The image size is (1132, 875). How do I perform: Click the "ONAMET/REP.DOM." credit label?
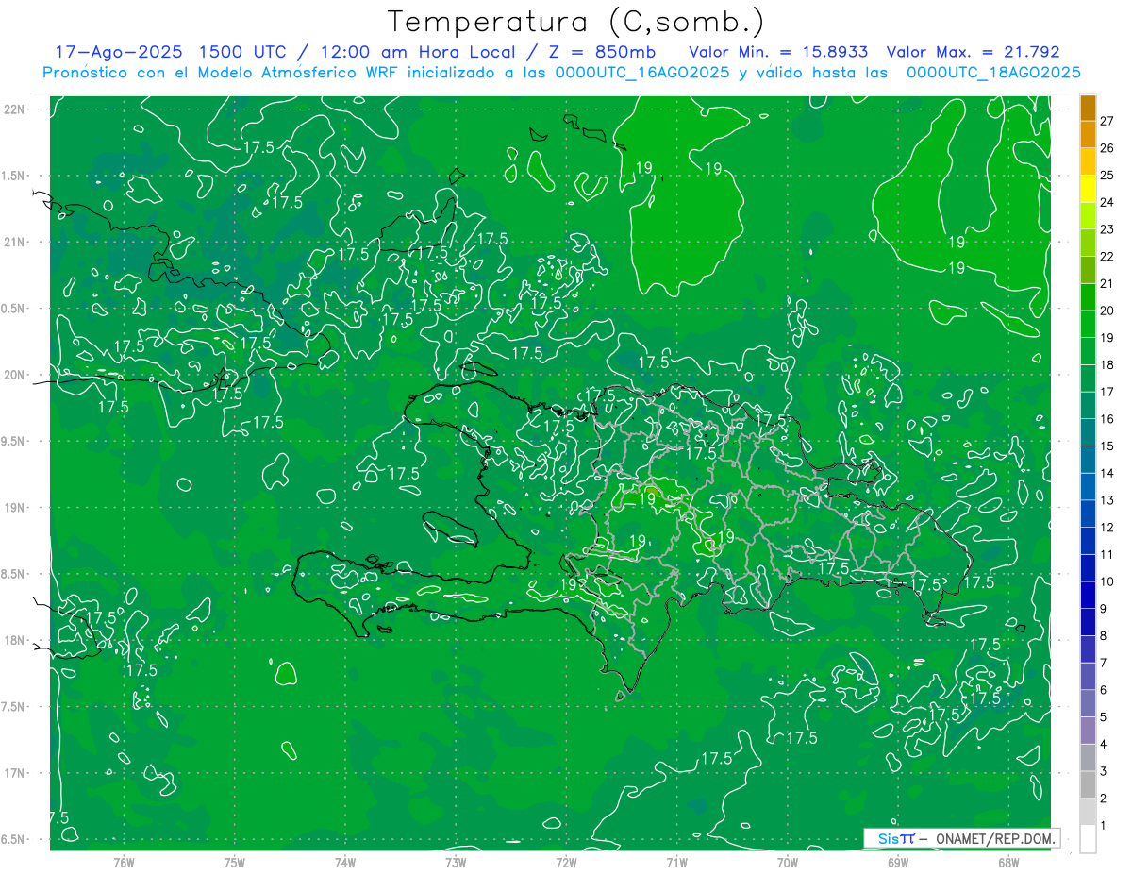pyautogui.click(x=994, y=838)
